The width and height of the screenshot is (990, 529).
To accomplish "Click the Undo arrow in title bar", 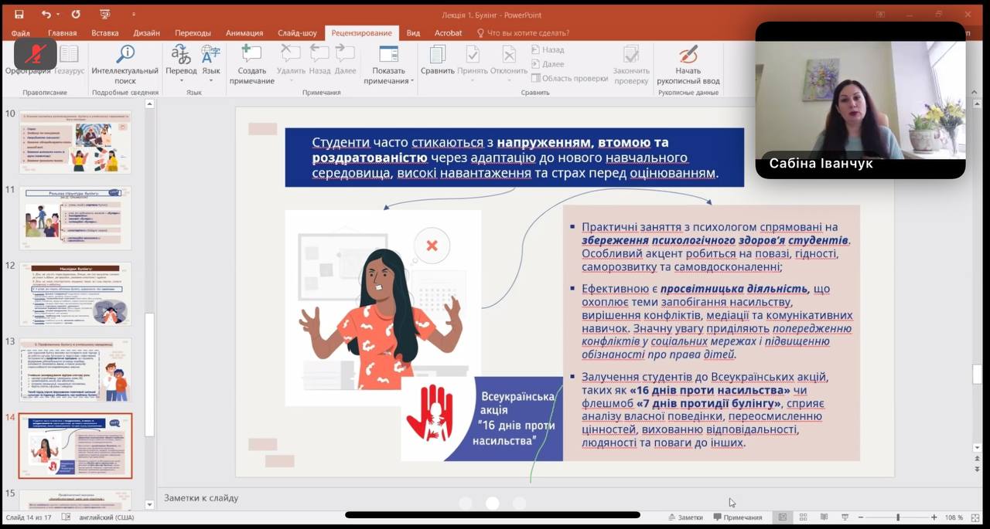I will 46,14.
